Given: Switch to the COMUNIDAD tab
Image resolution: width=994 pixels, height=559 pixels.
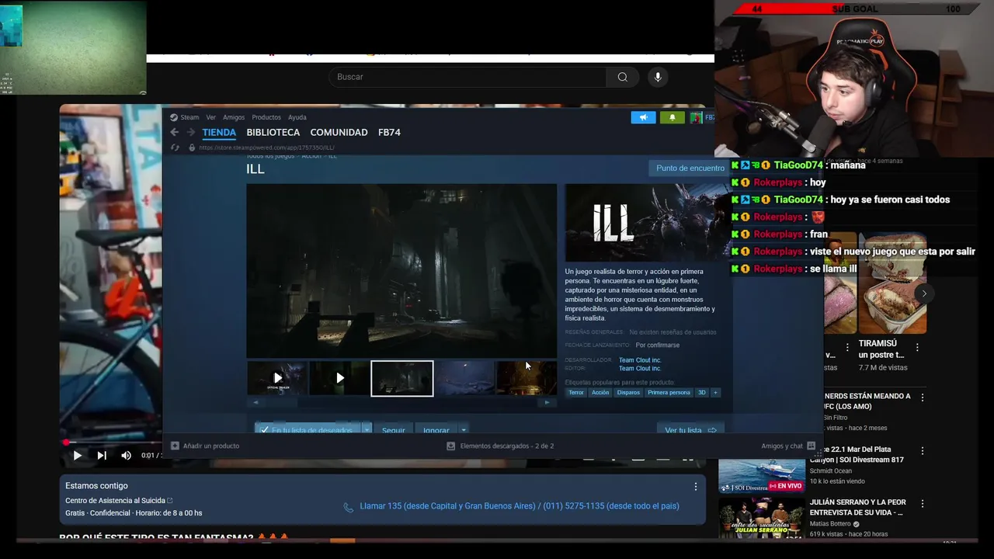Looking at the screenshot, I should (x=339, y=133).
